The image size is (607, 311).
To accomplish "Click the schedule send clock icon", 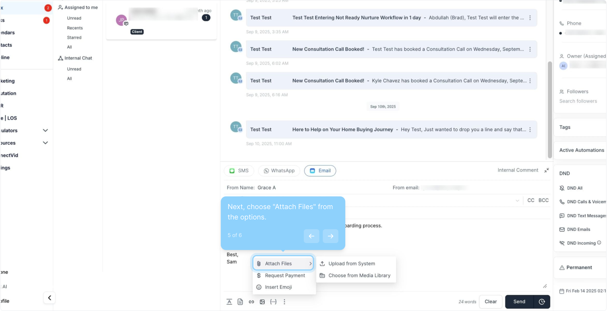I will coord(542,301).
